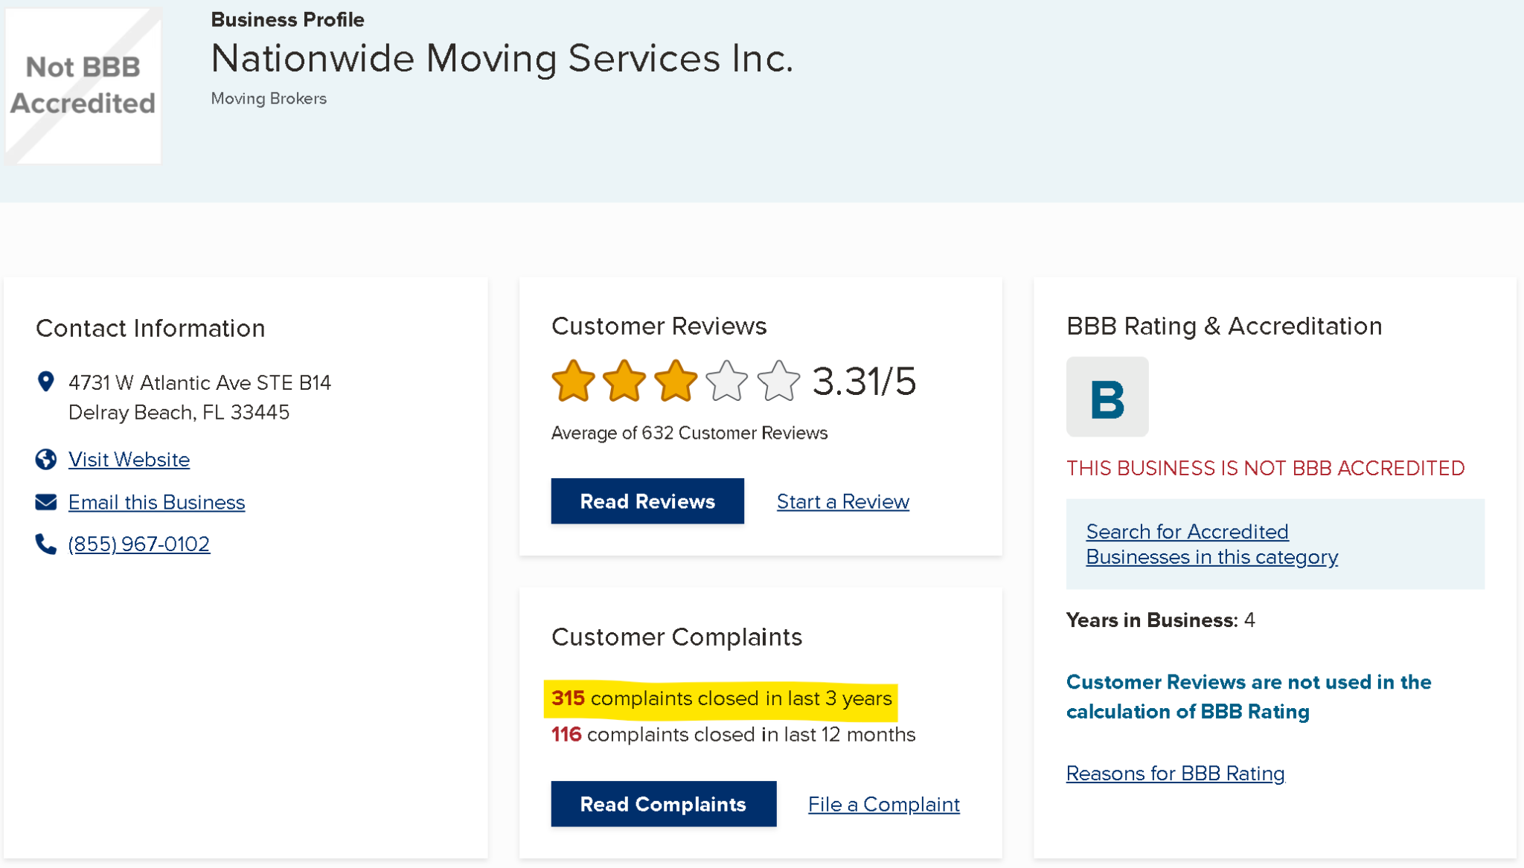The height and width of the screenshot is (868, 1524).
Task: Click the Customer Reviews not used notice
Action: pos(1249,697)
